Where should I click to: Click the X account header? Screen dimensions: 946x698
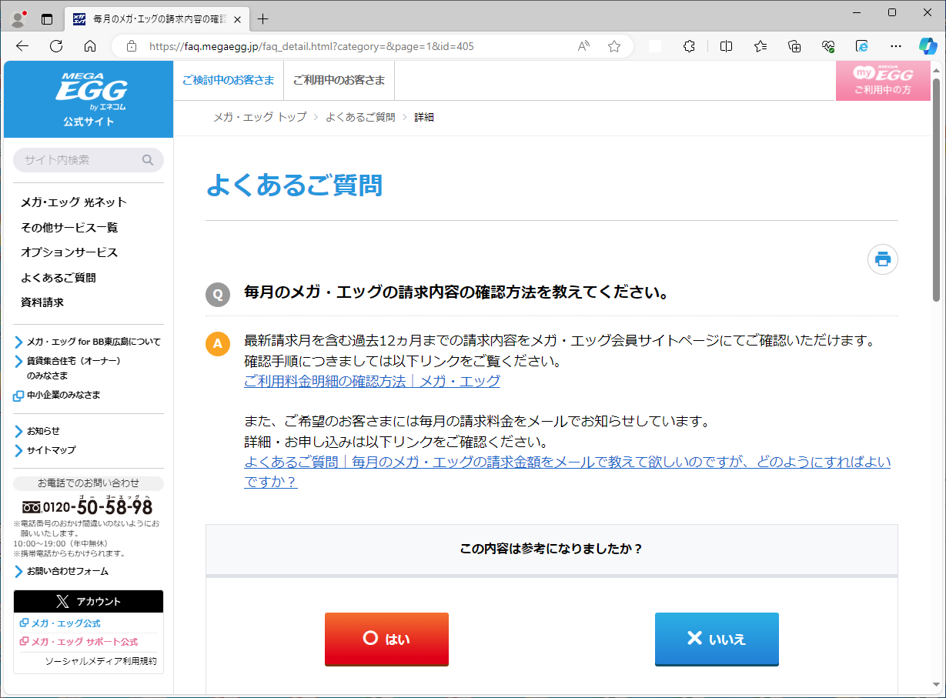(89, 601)
